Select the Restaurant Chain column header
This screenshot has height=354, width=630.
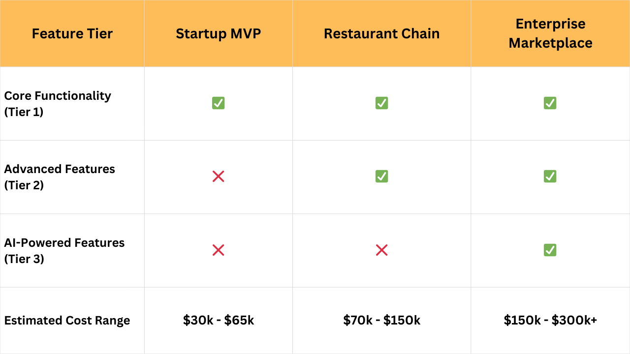click(x=381, y=33)
